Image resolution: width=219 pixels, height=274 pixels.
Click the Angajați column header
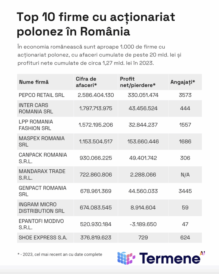tap(183, 82)
